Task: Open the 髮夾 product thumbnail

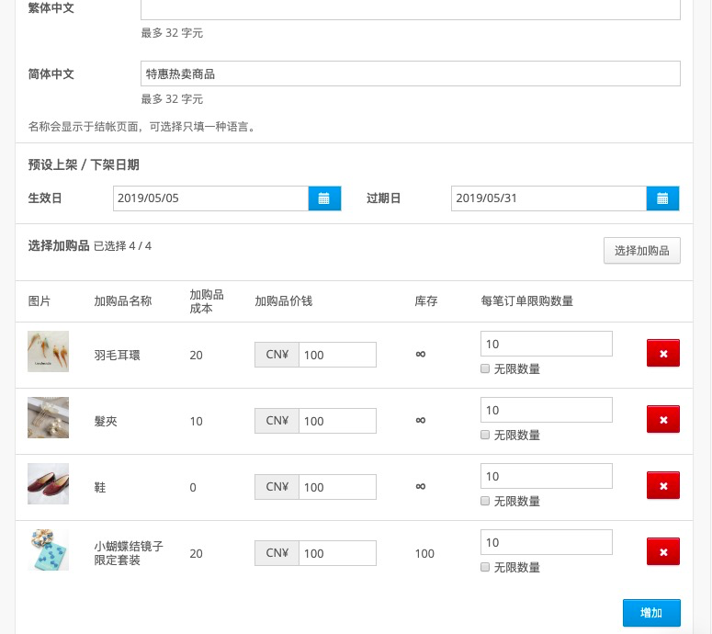Action: [x=48, y=418]
